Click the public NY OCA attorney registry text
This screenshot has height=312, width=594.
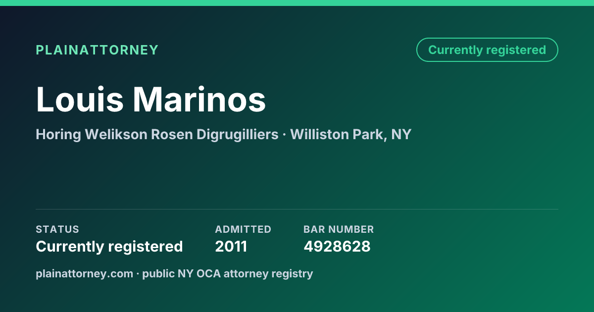pos(228,273)
